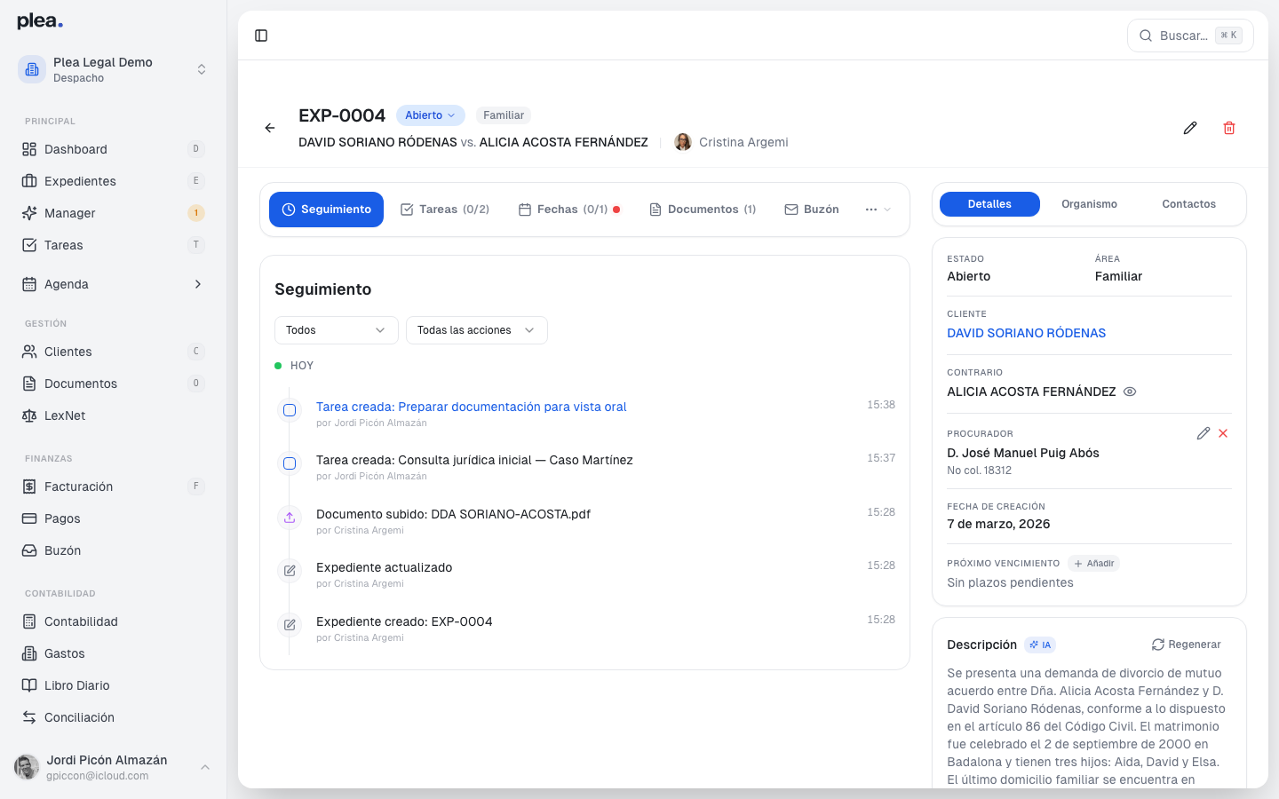Check task Consulta jurídica inicial — Caso Martínez
Viewport: 1279px width, 799px height.
point(290,463)
